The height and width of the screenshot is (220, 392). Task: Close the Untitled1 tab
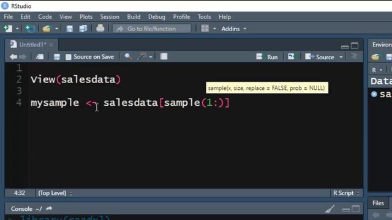(51, 45)
